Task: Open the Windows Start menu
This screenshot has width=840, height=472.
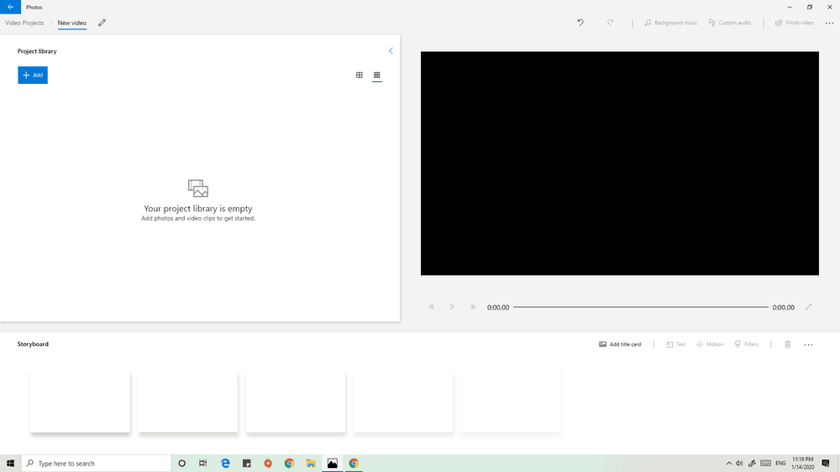Action: [10, 464]
